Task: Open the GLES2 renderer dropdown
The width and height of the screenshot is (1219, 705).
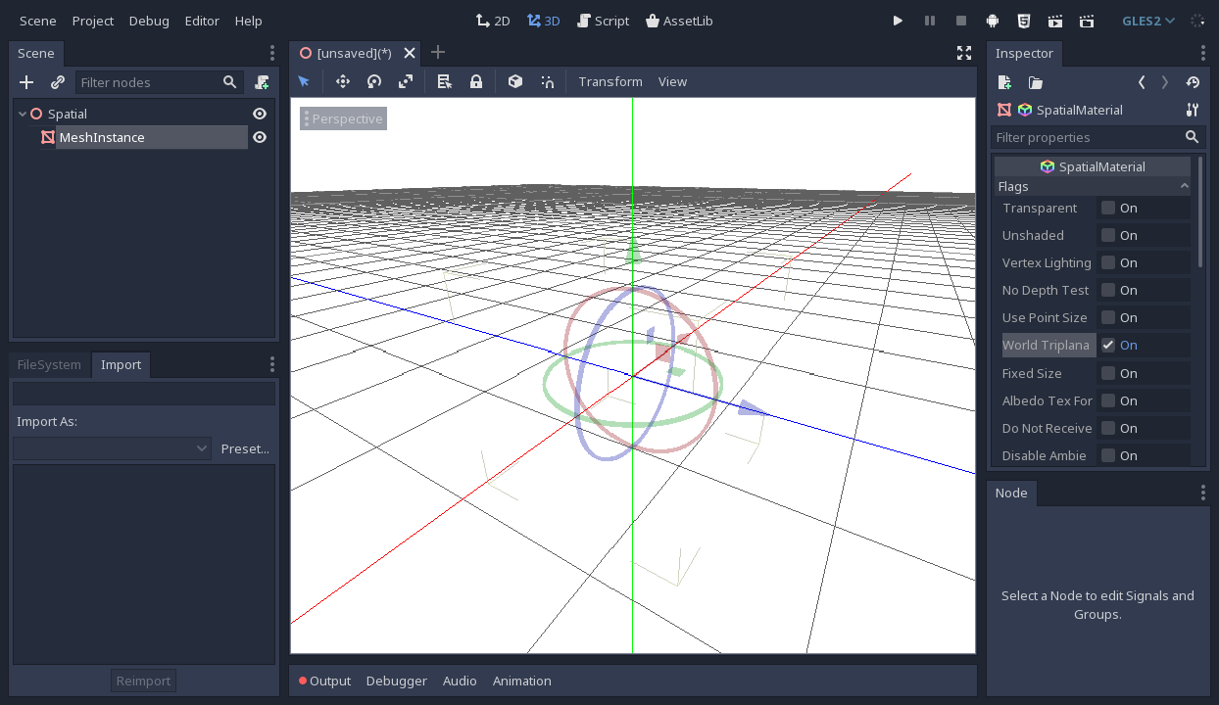Action: click(x=1147, y=20)
